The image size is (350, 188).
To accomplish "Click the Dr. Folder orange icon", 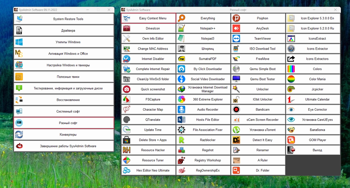I will (x=236, y=170).
